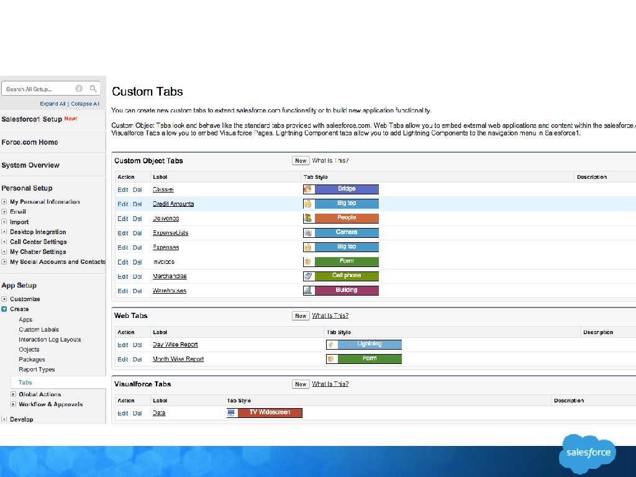Click the Camera tab icon for ExpenseLists
636x477 pixels.
click(308, 232)
